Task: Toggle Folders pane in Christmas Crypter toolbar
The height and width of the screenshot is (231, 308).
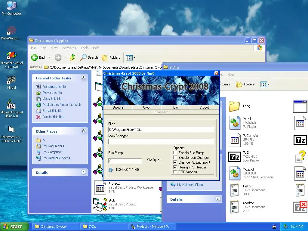Action: [111, 57]
